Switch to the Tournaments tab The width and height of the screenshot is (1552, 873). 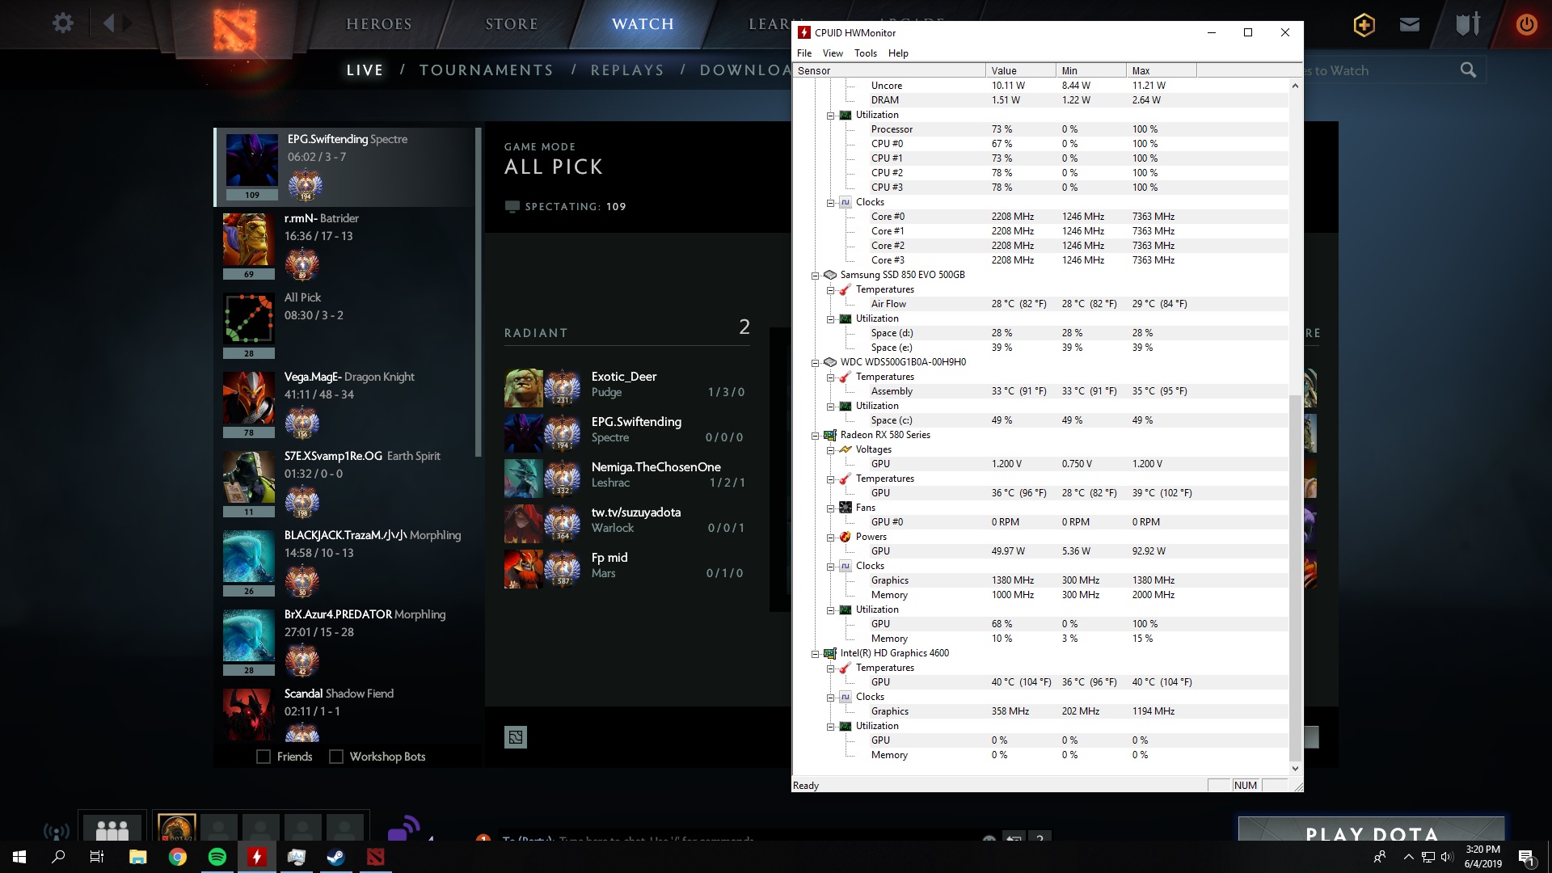click(486, 70)
